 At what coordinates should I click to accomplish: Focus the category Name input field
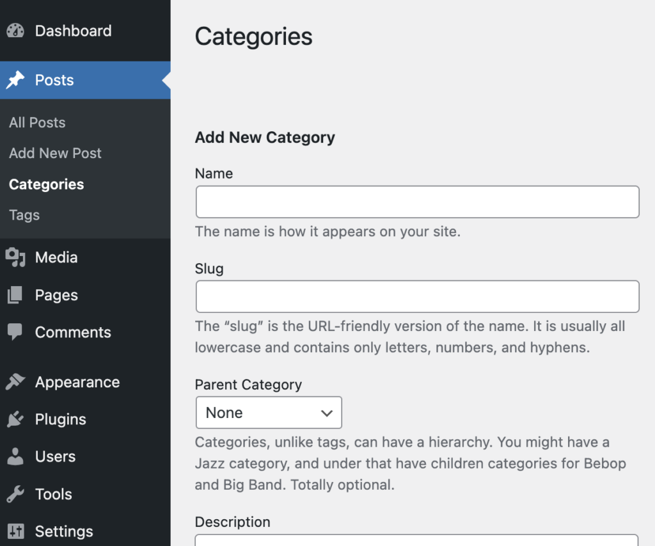tap(417, 202)
